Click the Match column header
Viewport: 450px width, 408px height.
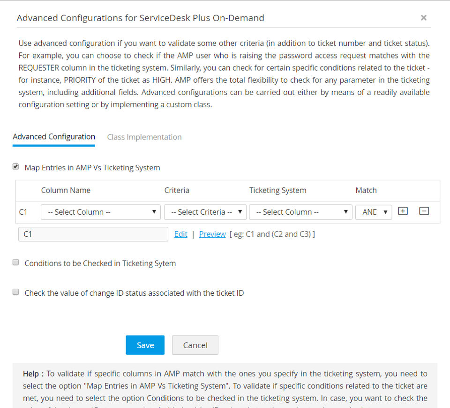click(x=366, y=190)
